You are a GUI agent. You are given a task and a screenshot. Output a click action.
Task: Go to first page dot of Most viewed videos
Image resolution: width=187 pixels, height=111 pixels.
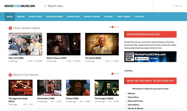point(110,27)
